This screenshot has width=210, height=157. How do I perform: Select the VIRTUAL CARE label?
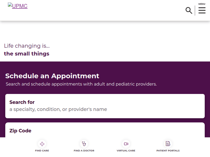coord(126,151)
